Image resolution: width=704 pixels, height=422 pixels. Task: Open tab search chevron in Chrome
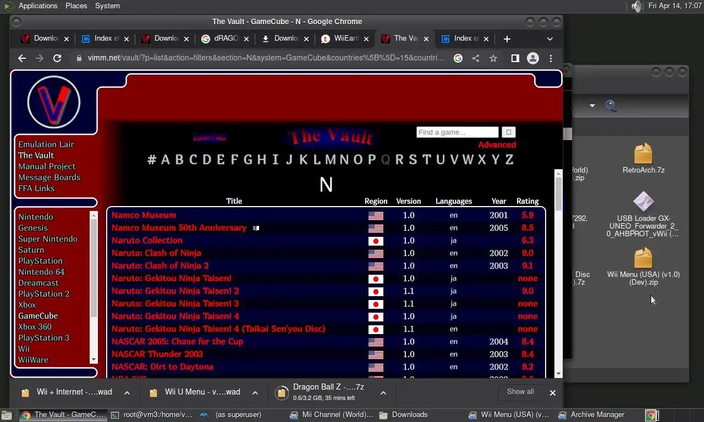click(x=549, y=39)
